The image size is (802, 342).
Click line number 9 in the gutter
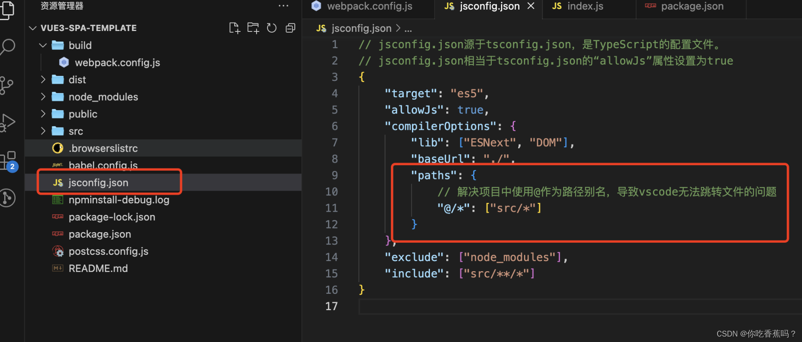click(335, 175)
